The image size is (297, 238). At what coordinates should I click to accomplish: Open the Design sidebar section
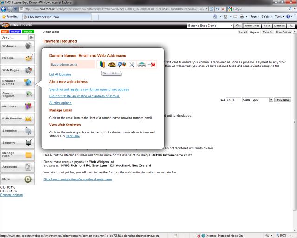tap(17, 59)
